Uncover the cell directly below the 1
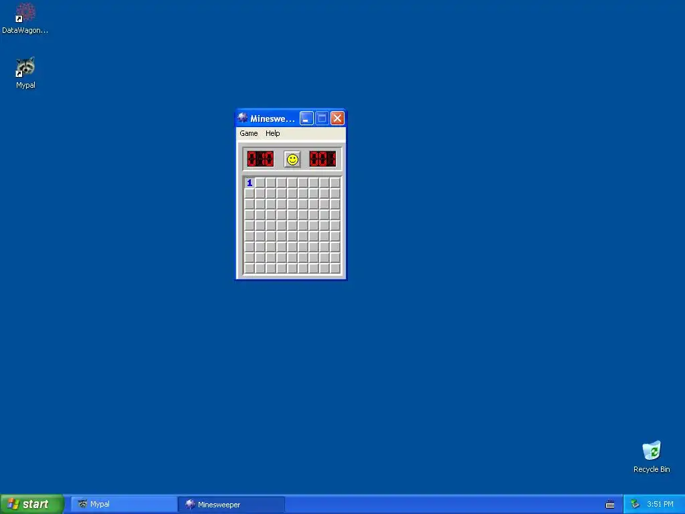Viewport: 685px width, 514px height. (x=250, y=193)
